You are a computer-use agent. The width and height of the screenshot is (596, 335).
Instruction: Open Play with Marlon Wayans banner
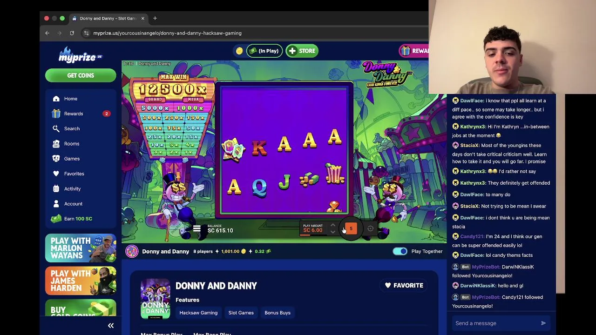pyautogui.click(x=81, y=248)
